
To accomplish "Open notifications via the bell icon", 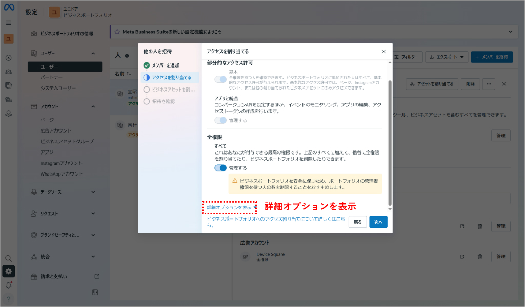I will (8, 286).
